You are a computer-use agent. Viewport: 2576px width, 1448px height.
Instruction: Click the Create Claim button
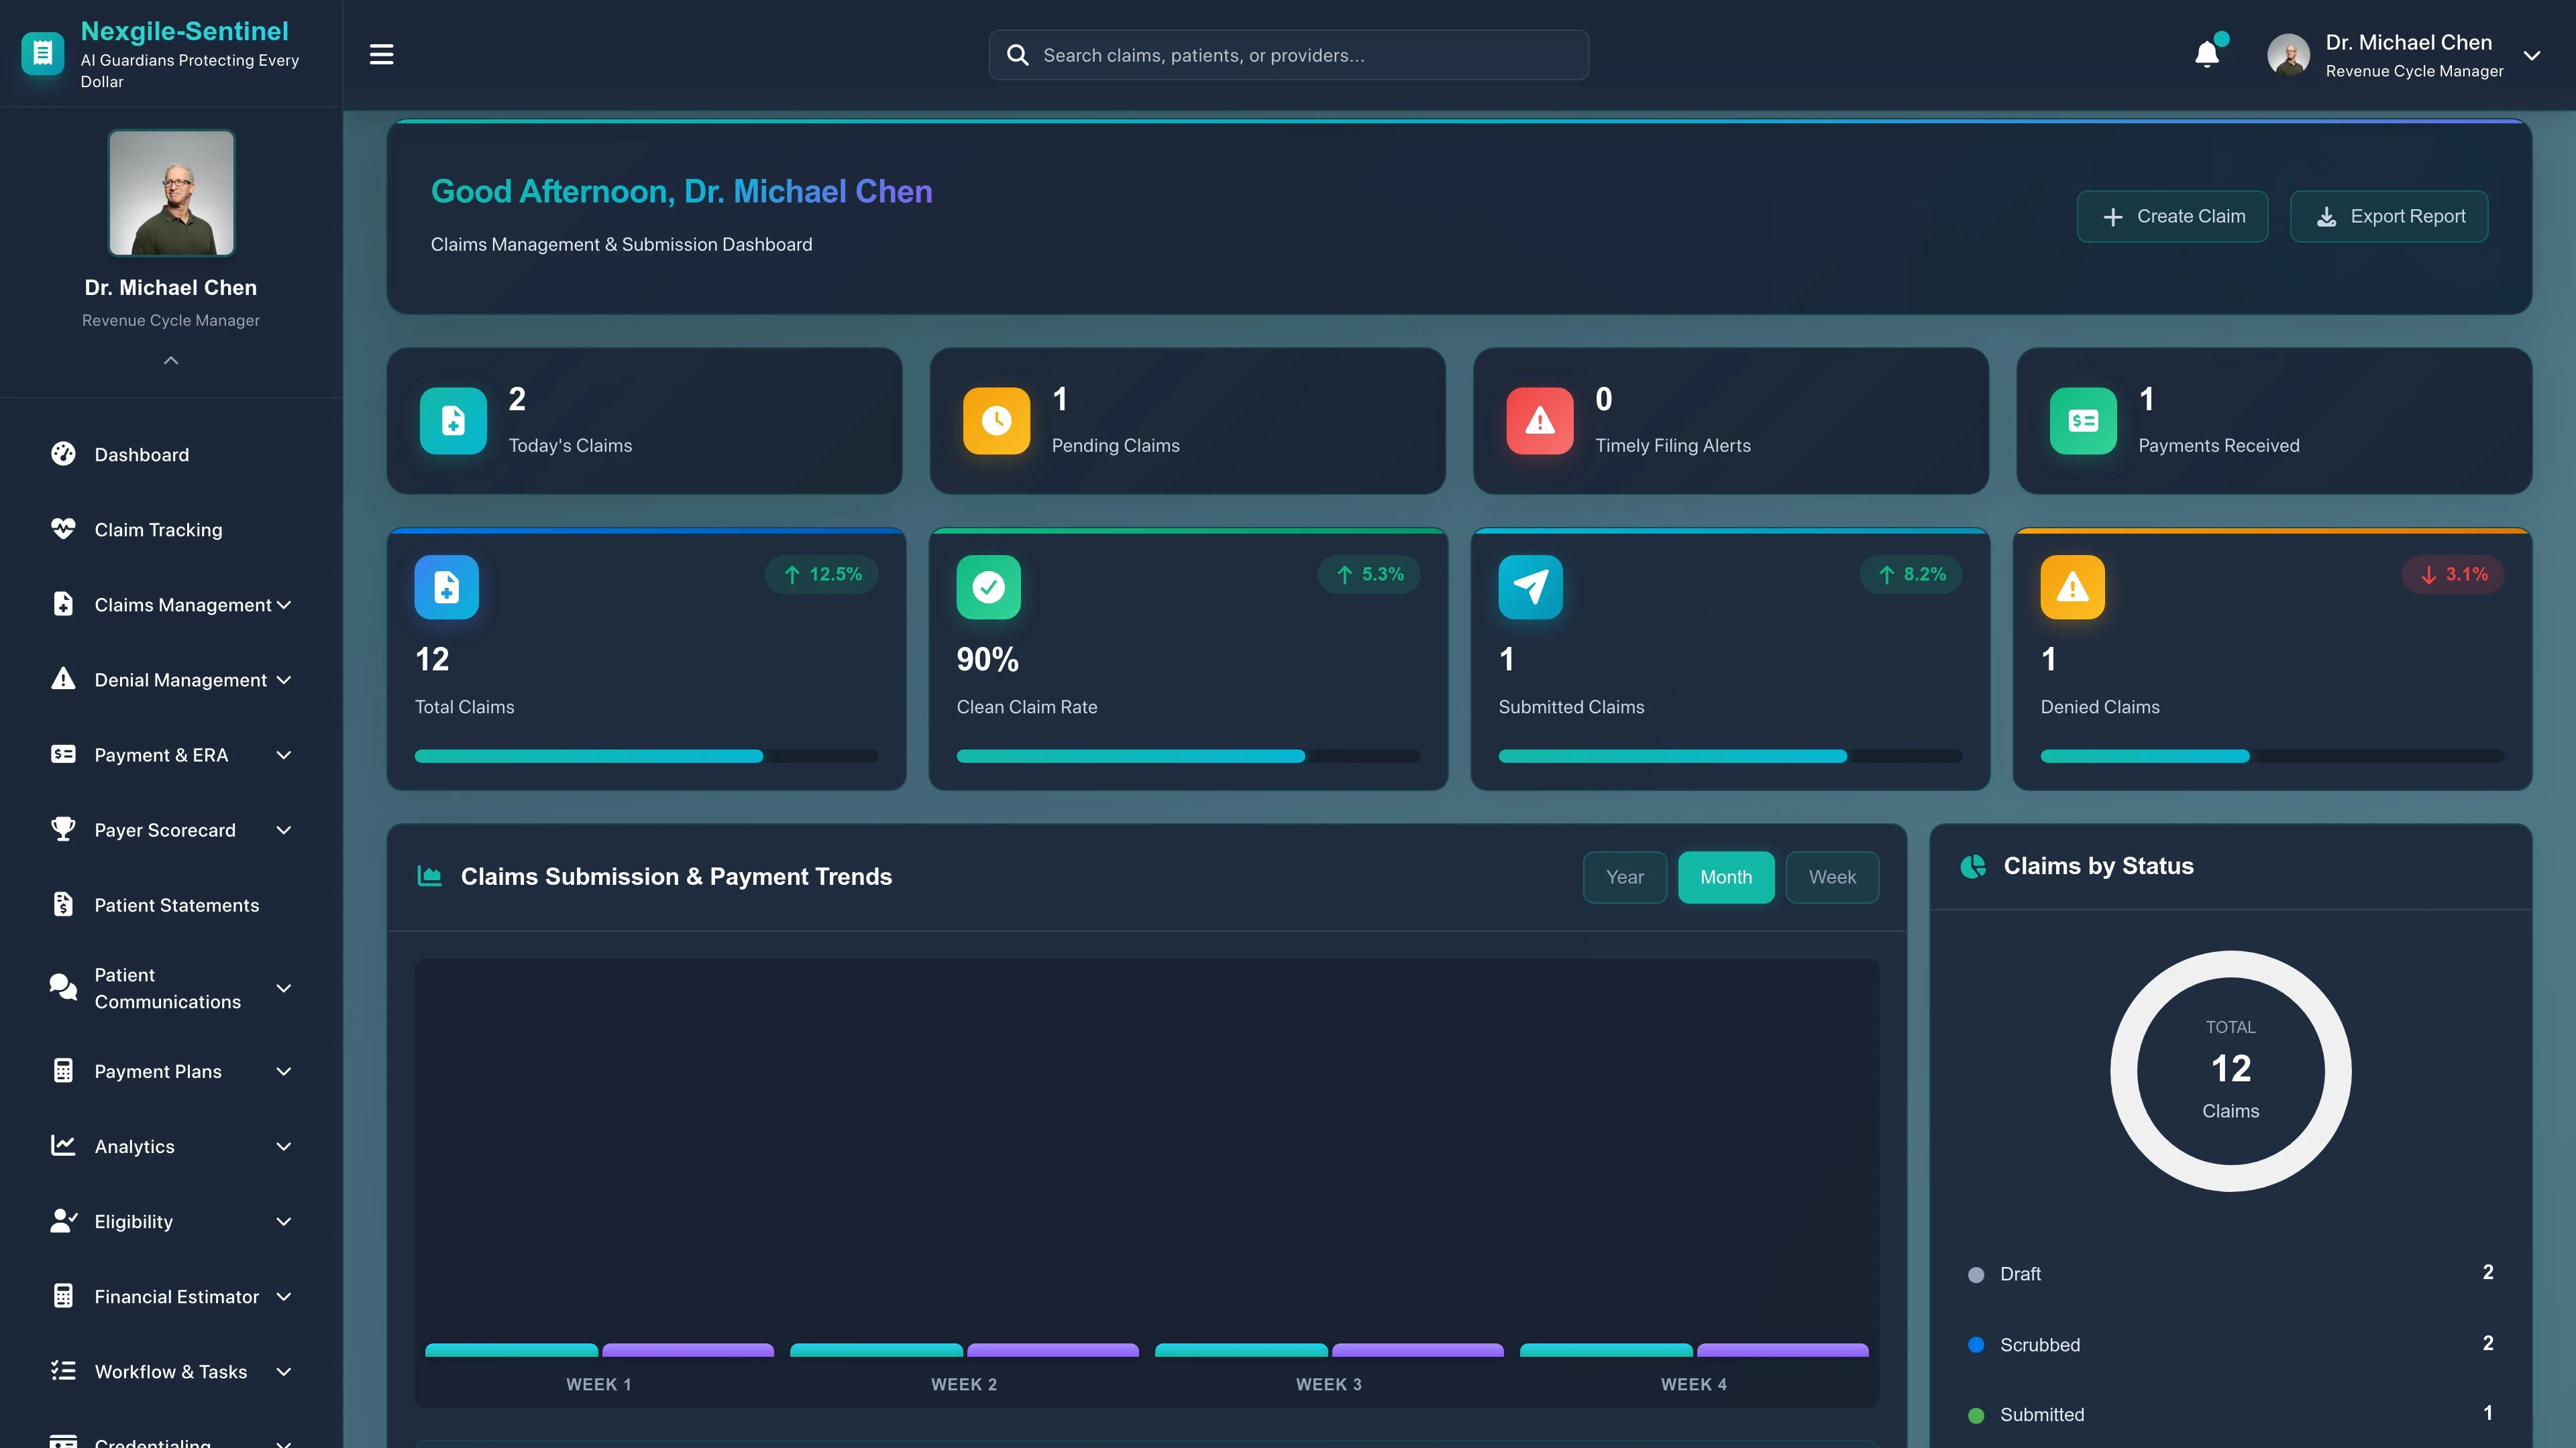(2172, 216)
